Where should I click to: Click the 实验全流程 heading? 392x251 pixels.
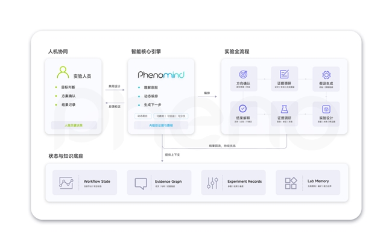coord(237,51)
